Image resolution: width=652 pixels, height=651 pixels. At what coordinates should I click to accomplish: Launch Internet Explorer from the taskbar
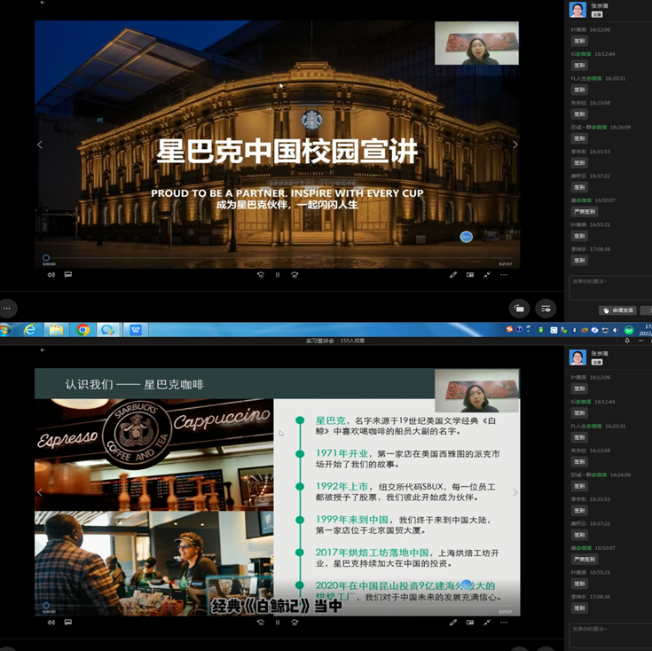pos(30,330)
